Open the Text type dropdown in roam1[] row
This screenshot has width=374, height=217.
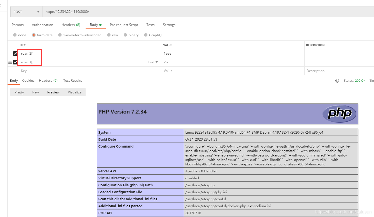(153, 62)
